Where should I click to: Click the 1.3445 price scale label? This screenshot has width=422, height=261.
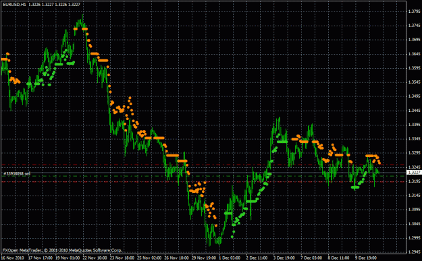pos(414,111)
